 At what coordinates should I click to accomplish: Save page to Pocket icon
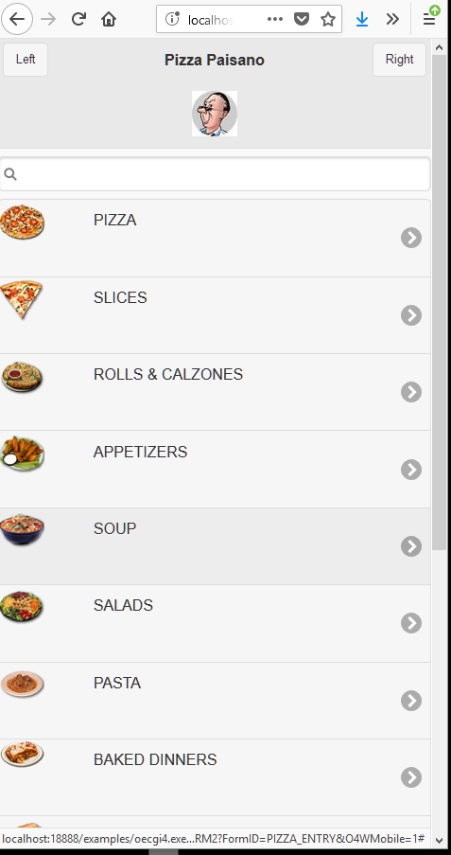click(x=302, y=20)
